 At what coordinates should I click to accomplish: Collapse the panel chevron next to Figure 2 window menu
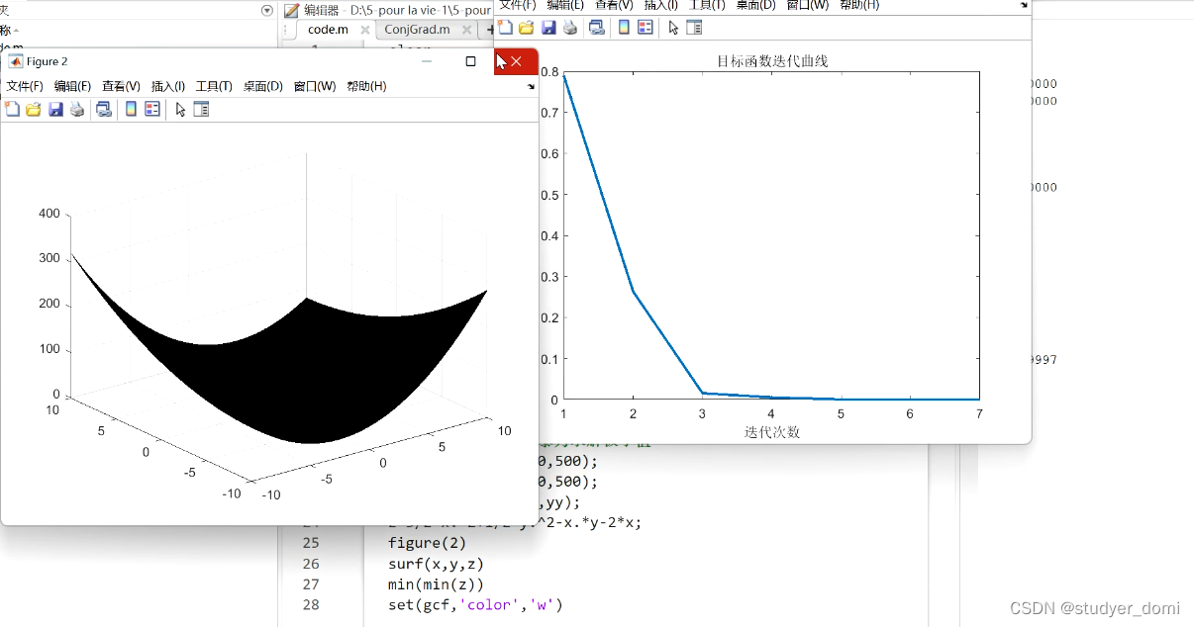point(532,86)
